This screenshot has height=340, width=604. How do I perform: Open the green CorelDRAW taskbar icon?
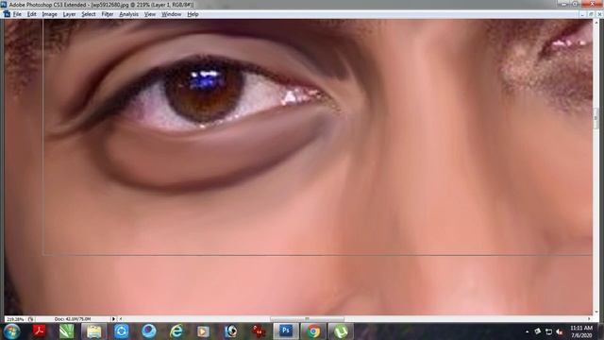tap(67, 331)
